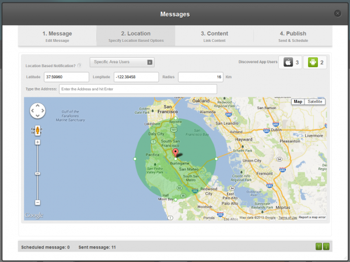Open the 3. Content tab
This screenshot has height=262, width=350.
[214, 36]
